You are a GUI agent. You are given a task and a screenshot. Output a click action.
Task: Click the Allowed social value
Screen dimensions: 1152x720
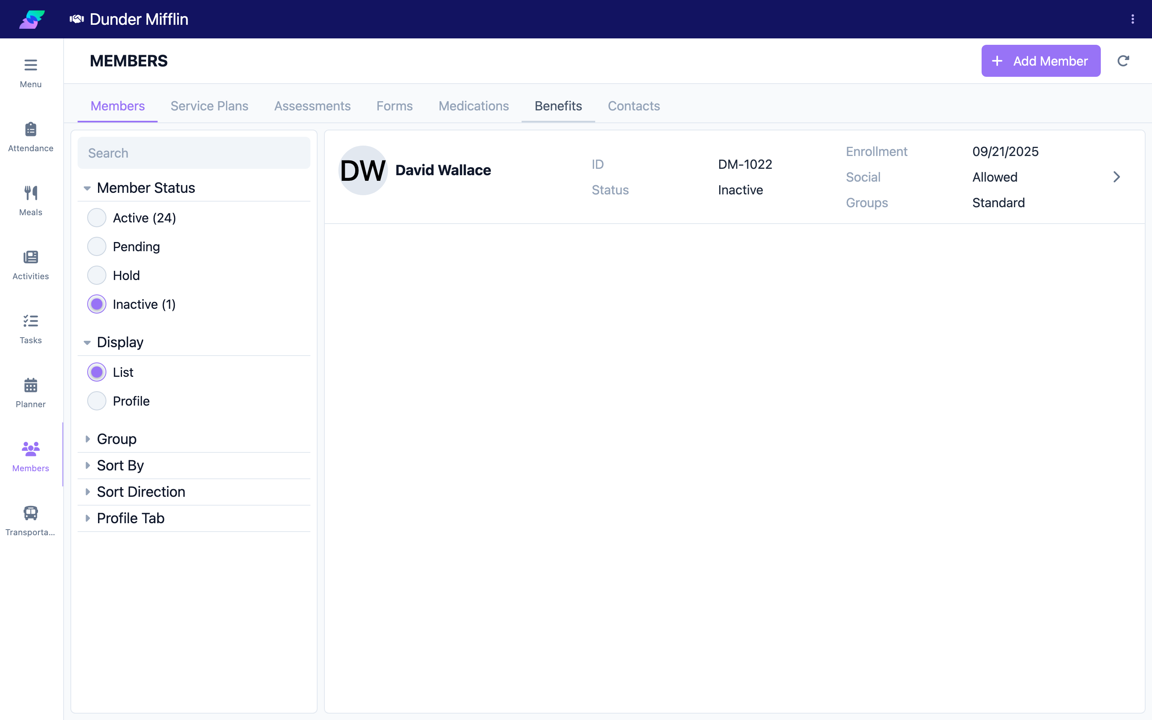995,177
